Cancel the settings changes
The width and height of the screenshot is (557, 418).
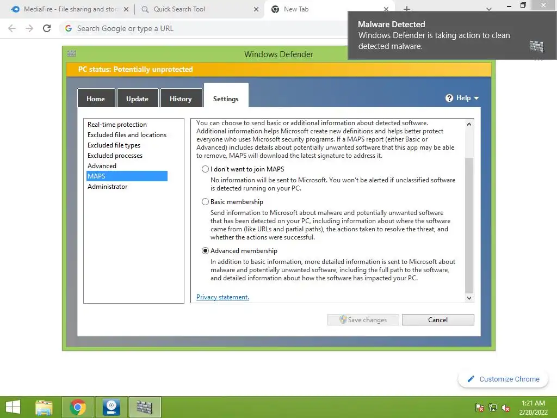[438, 319]
